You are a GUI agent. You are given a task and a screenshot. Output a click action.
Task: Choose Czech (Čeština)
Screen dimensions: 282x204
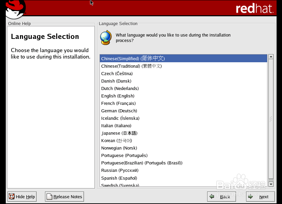click(x=183, y=73)
